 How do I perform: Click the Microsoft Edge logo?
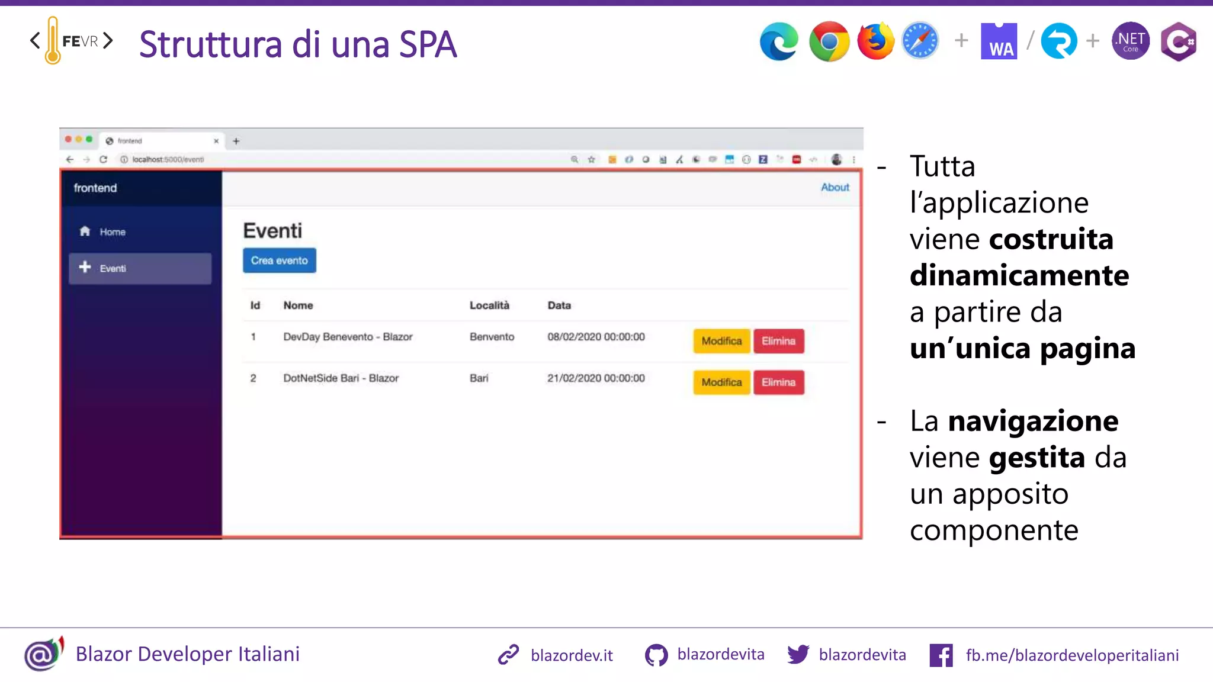(779, 41)
